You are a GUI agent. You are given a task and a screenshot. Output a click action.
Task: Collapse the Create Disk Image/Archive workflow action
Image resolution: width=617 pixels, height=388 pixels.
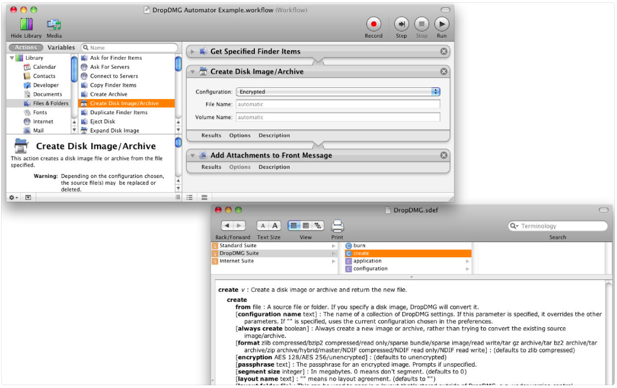[192, 72]
